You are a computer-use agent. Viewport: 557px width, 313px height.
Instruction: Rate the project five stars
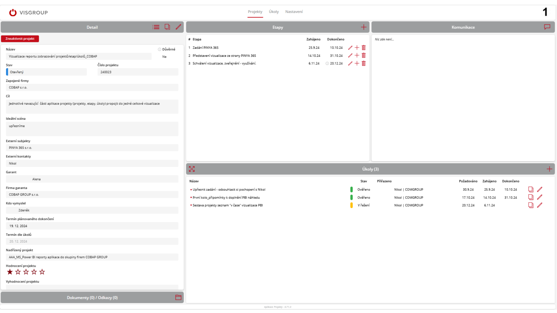(x=42, y=272)
